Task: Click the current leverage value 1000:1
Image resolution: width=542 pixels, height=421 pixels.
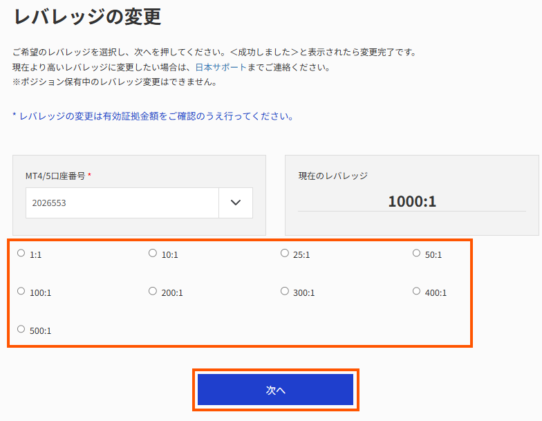Action: (x=412, y=201)
